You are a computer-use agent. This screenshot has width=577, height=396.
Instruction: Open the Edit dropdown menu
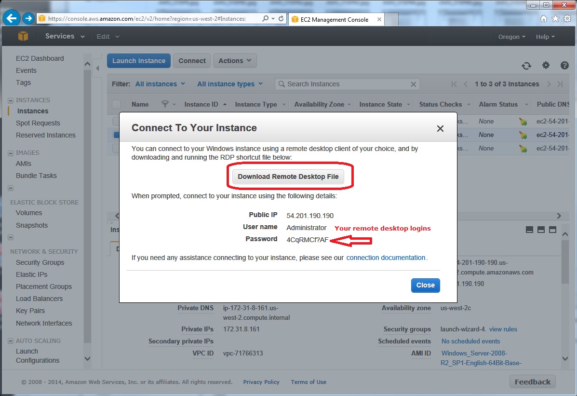point(108,37)
